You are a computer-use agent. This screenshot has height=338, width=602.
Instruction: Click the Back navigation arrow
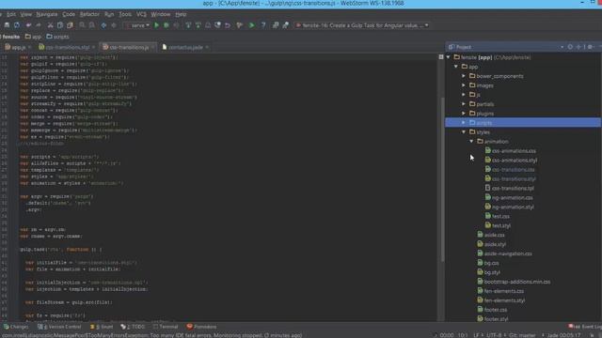103,25
